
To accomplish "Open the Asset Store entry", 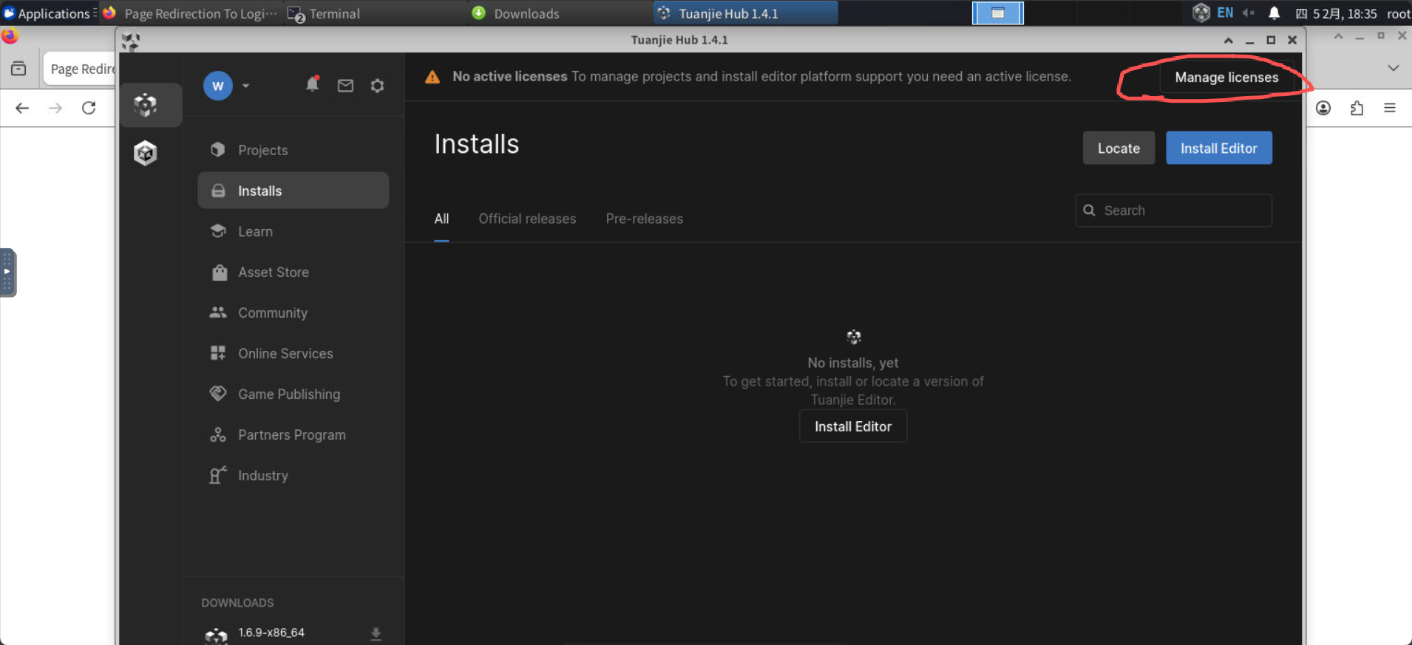I will coord(293,272).
